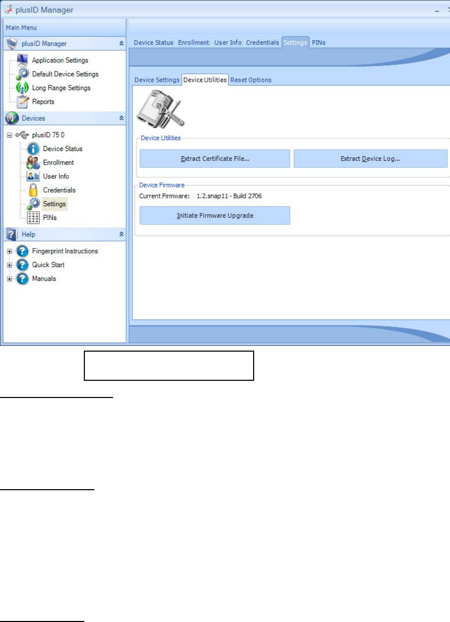Click the Reports notepad icon
The height and width of the screenshot is (622, 450).
tap(22, 102)
